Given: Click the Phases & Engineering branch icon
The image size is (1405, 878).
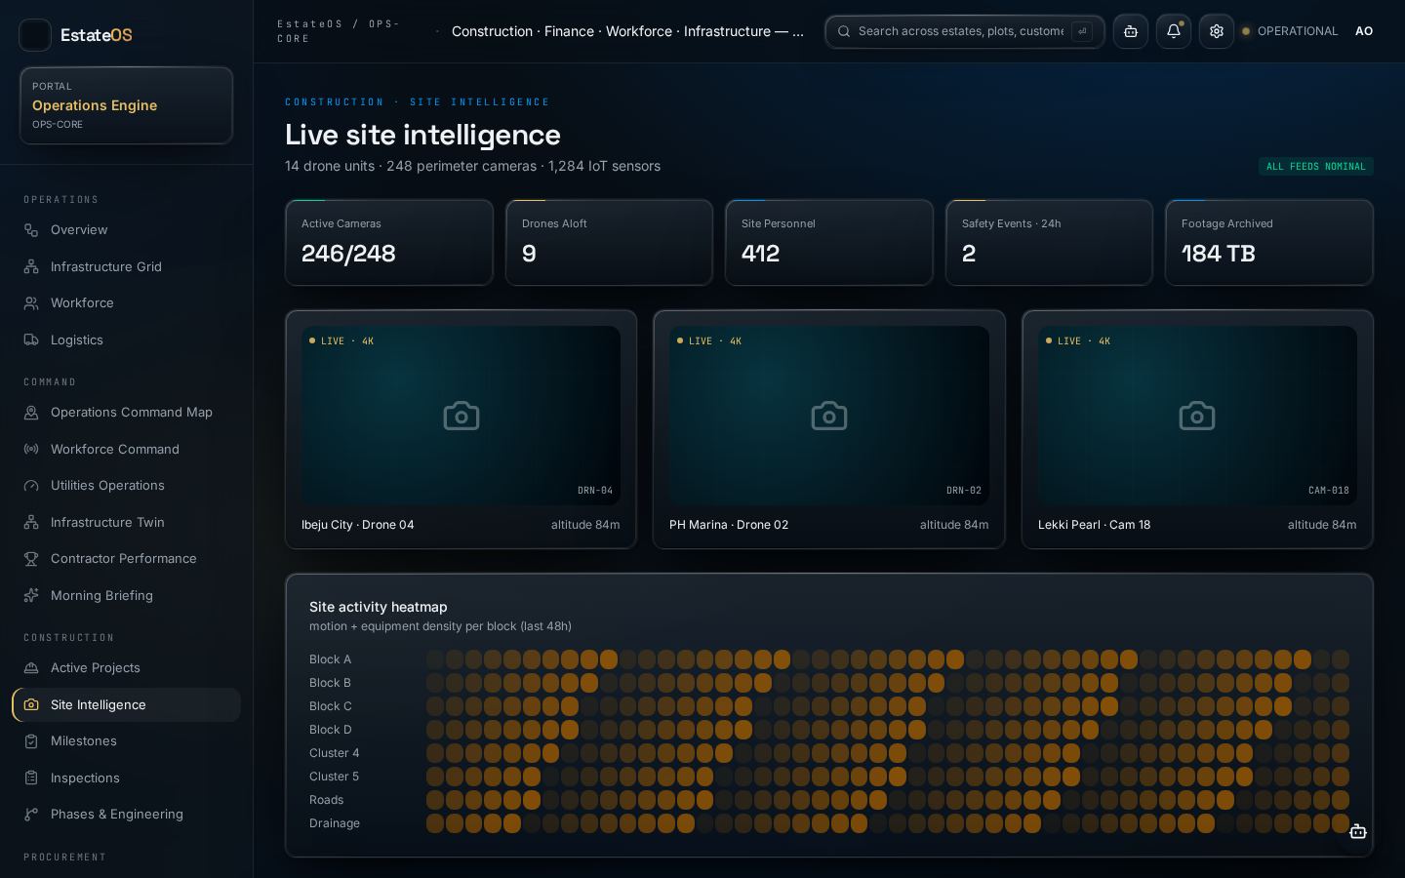Looking at the screenshot, I should click(x=31, y=815).
